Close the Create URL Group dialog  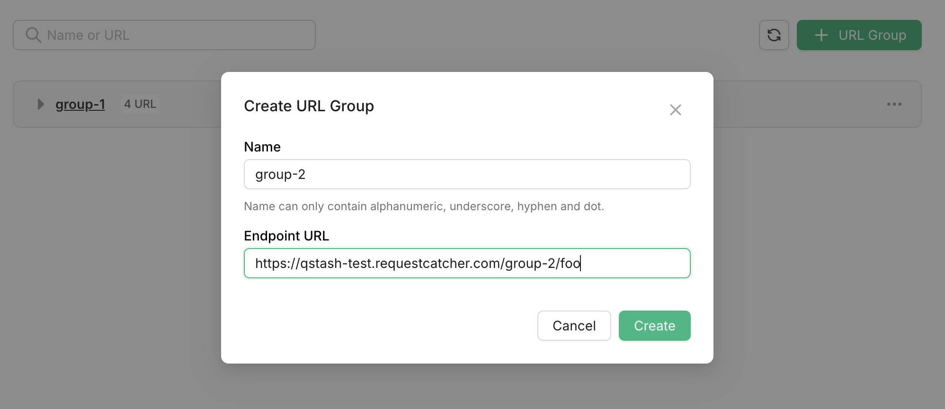point(675,110)
